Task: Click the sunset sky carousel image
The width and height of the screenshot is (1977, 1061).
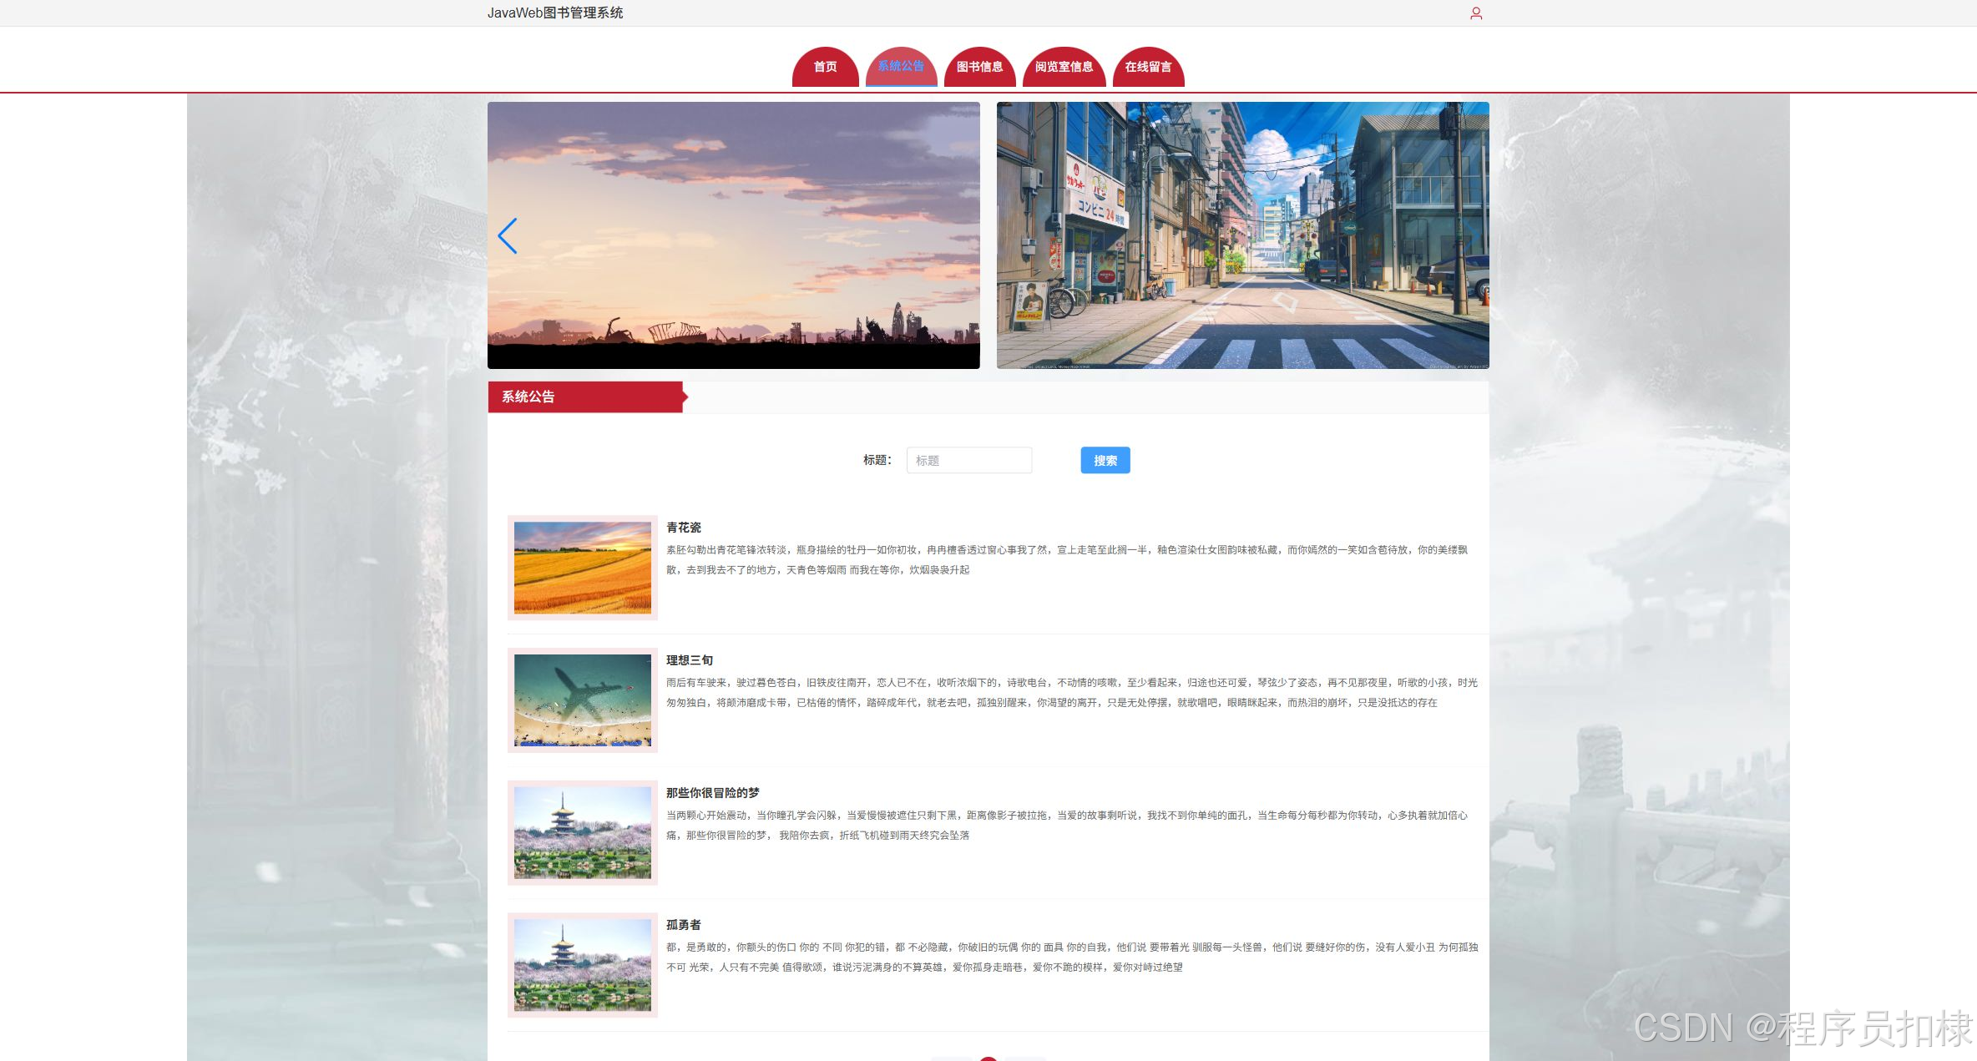Action: tap(733, 235)
